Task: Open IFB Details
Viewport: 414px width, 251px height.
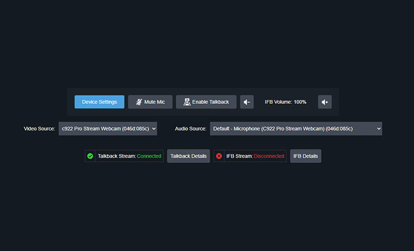Action: [x=306, y=156]
